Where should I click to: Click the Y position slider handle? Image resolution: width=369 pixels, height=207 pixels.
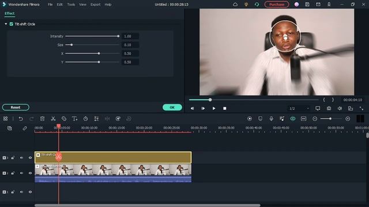point(99,62)
